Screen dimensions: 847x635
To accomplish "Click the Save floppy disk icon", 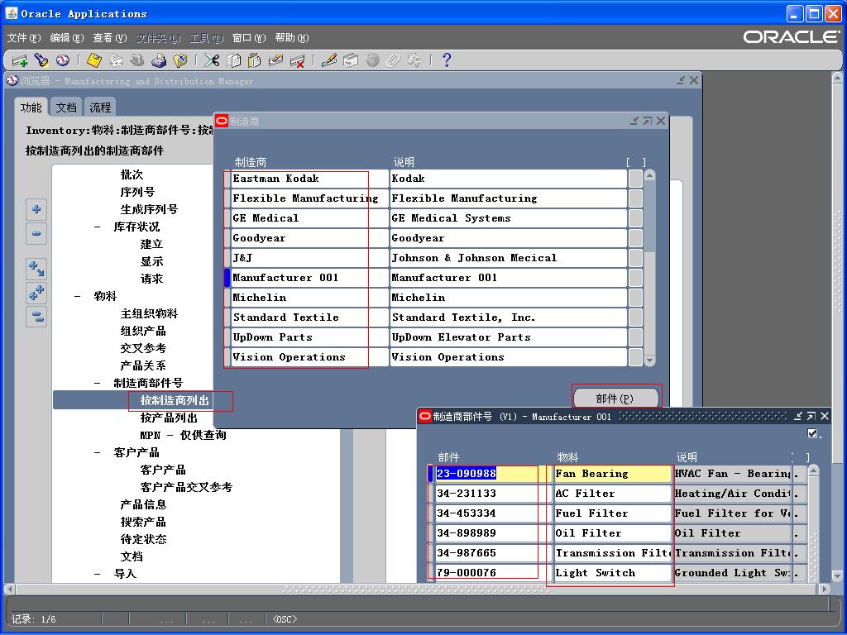I will coord(94,60).
